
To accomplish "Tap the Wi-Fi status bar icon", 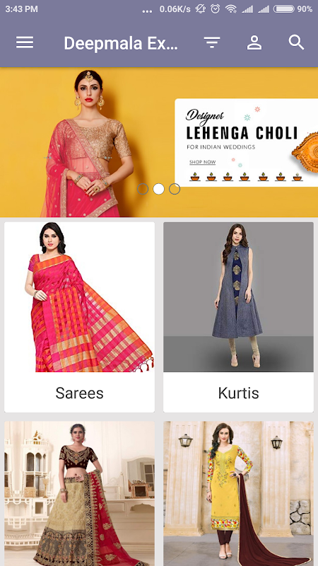I will point(231,9).
